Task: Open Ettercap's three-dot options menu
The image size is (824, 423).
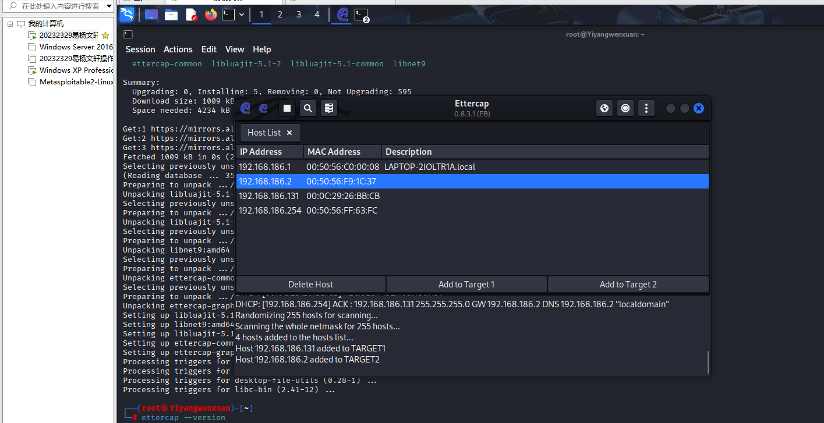Action: tap(646, 108)
